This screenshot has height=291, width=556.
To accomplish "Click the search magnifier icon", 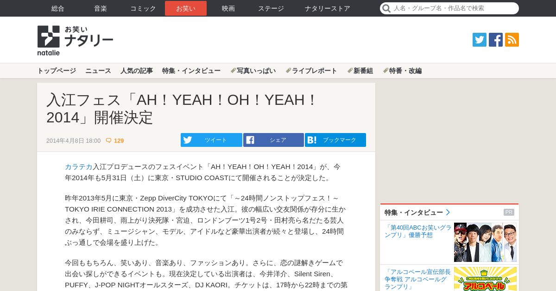I will (386, 8).
